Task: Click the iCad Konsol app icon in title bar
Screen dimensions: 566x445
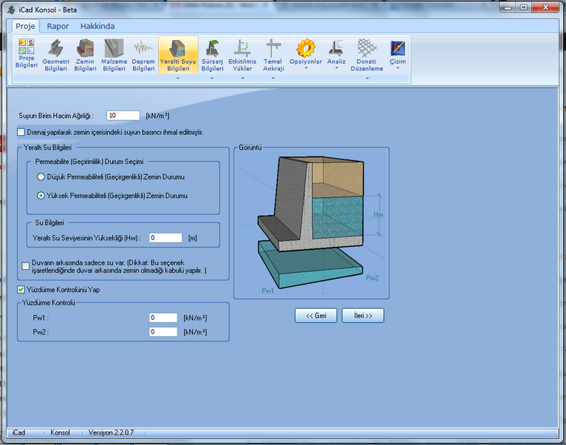Action: [11, 10]
